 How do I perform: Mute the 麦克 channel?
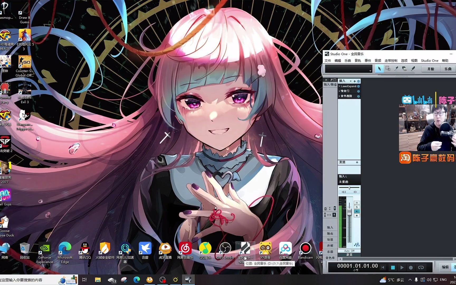[x=357, y=203]
